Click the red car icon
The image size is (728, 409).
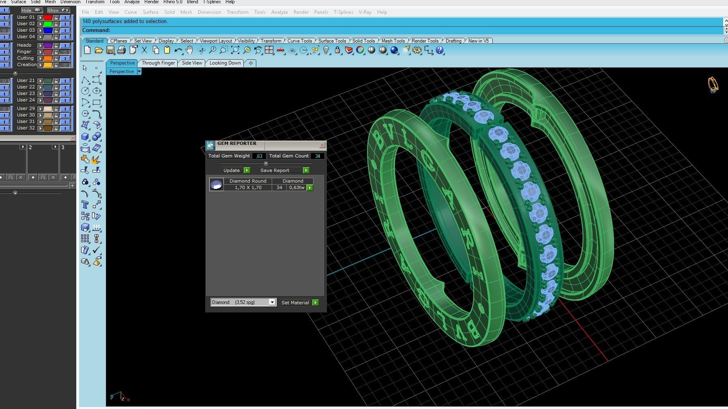click(281, 50)
